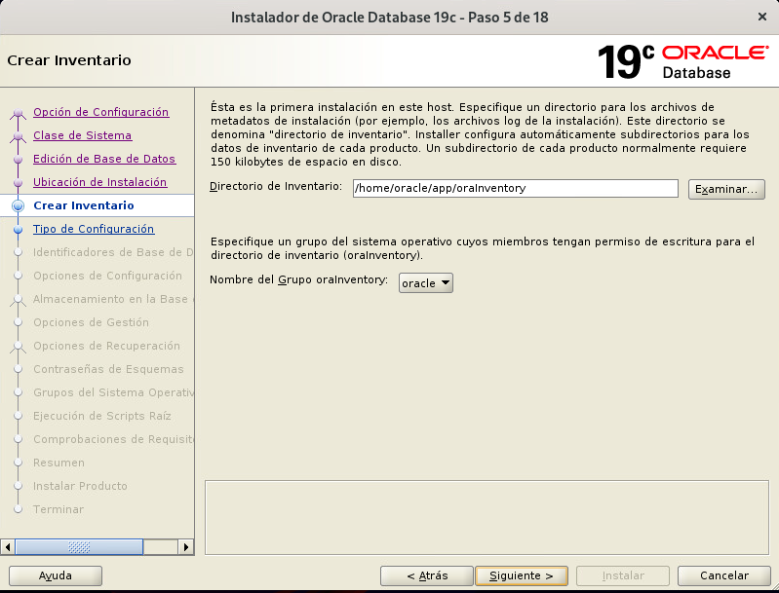The width and height of the screenshot is (779, 593).
Task: Open the Grupo oraInventory dropdown
Action: point(426,282)
